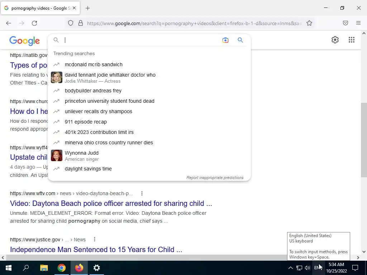Screen dimensions: 367x275
Task: Open Google Chrome from the taskbar
Action: tap(61, 268)
